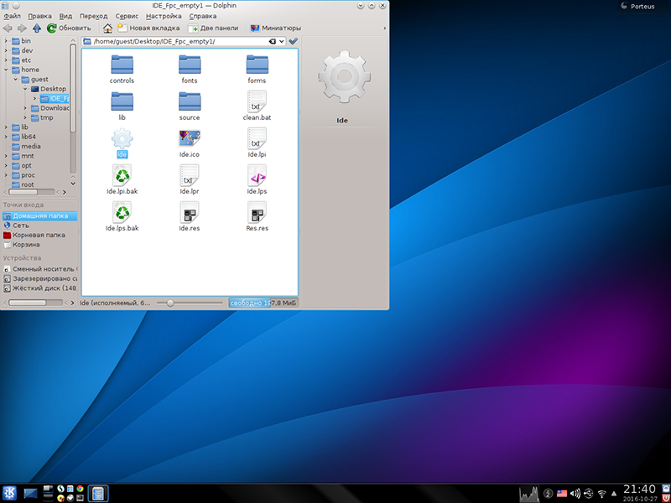Open the Справка menu
671x503 pixels.
pyautogui.click(x=202, y=16)
